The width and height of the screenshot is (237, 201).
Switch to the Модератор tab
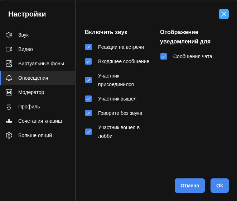point(31,92)
